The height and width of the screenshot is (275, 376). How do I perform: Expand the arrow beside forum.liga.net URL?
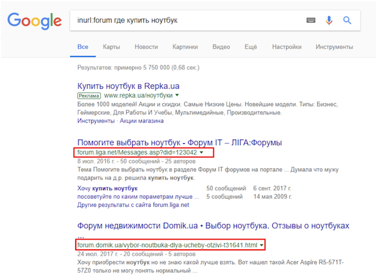click(201, 152)
